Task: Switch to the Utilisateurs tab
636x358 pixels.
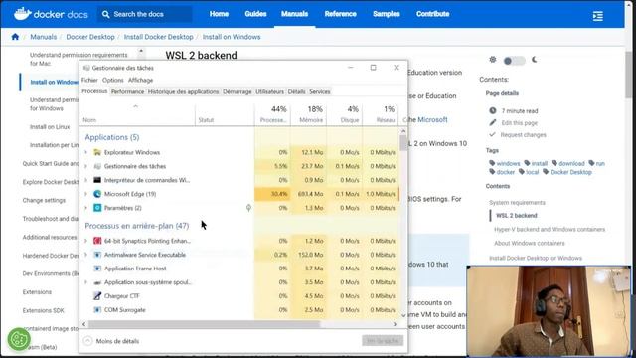Action: [269, 91]
